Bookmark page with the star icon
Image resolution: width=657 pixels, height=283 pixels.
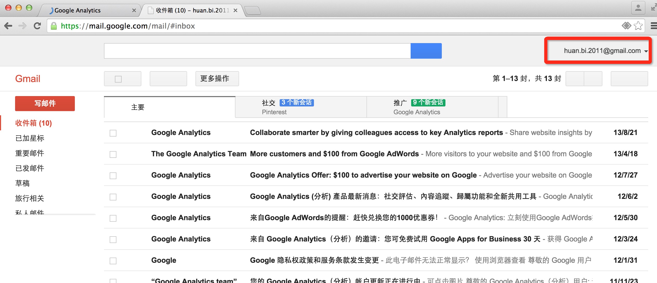tap(638, 26)
